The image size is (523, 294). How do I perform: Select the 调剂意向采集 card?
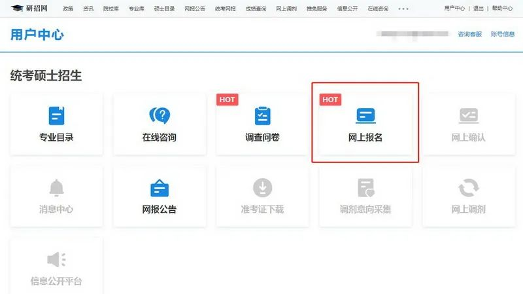(365, 196)
